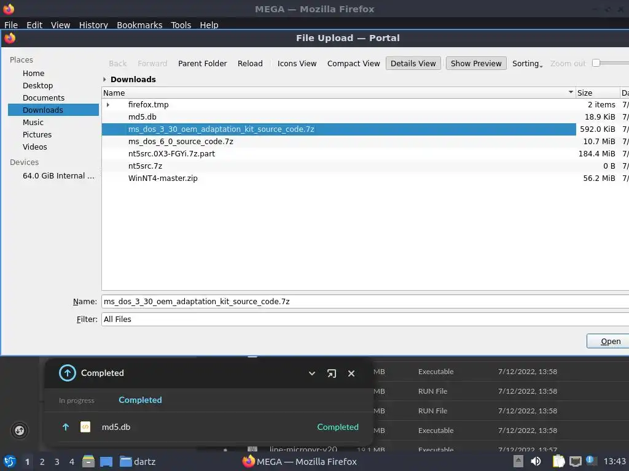Click the clock showing 13:43
This screenshot has width=629, height=471.
pos(614,461)
